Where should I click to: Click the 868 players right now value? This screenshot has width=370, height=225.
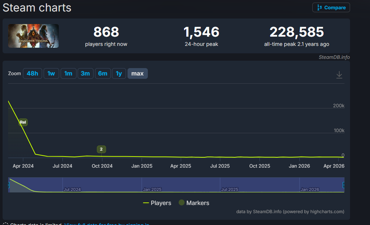pyautogui.click(x=106, y=32)
